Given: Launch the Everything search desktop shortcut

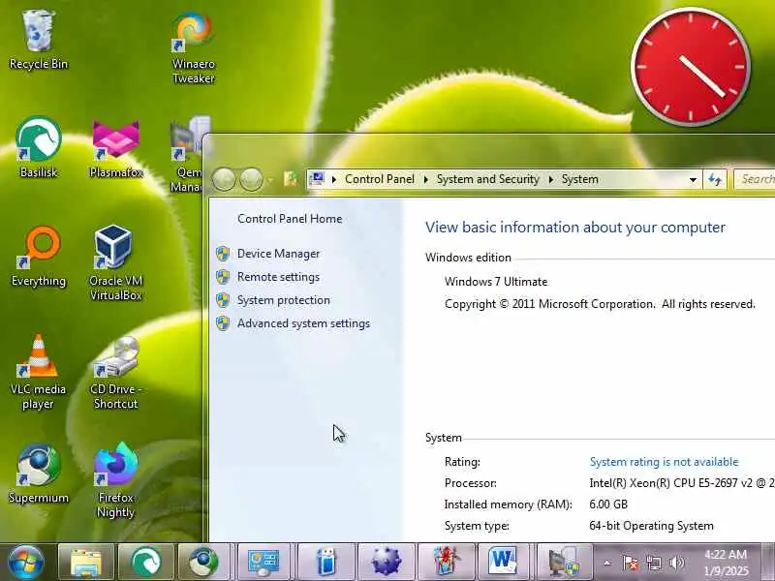Looking at the screenshot, I should [x=38, y=256].
